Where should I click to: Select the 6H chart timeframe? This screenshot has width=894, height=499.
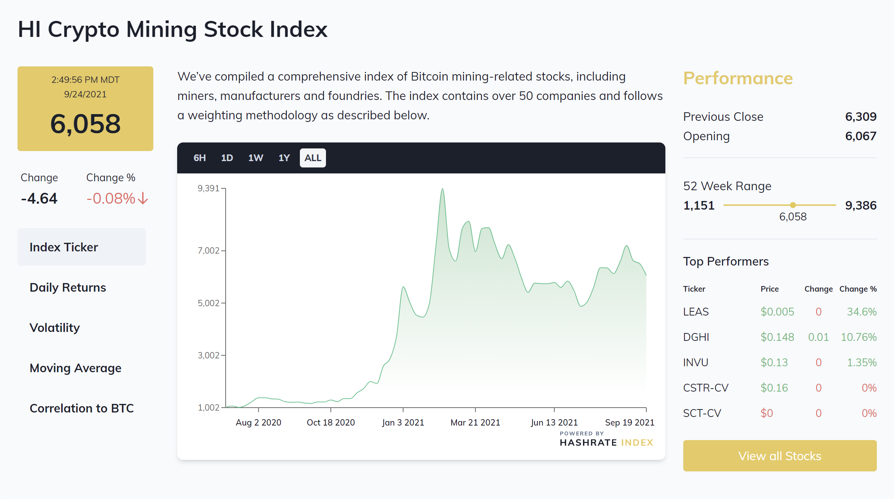200,158
